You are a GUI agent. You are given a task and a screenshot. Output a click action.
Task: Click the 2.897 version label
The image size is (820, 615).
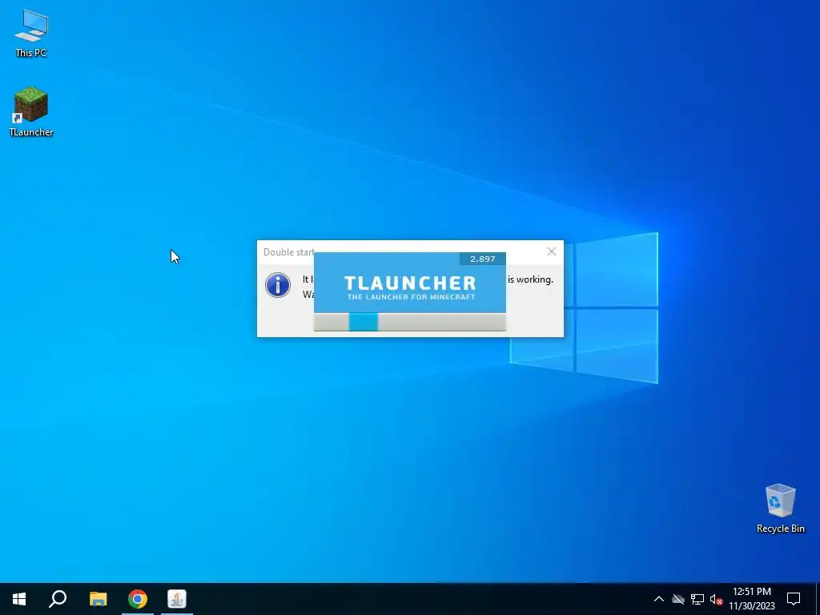tap(482, 259)
